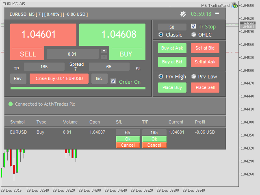Click the -0.06 USD profit cell

[x=205, y=132]
